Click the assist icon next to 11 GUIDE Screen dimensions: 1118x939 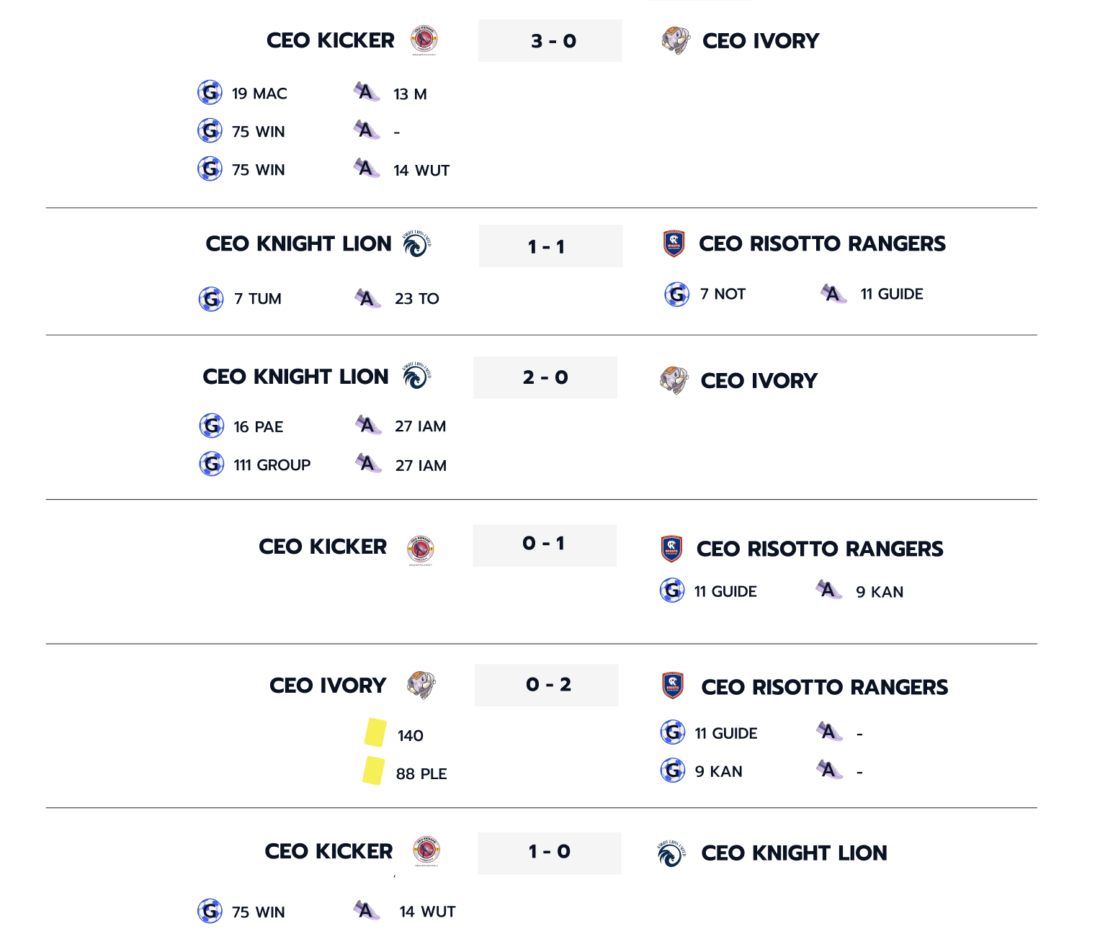[x=832, y=294]
